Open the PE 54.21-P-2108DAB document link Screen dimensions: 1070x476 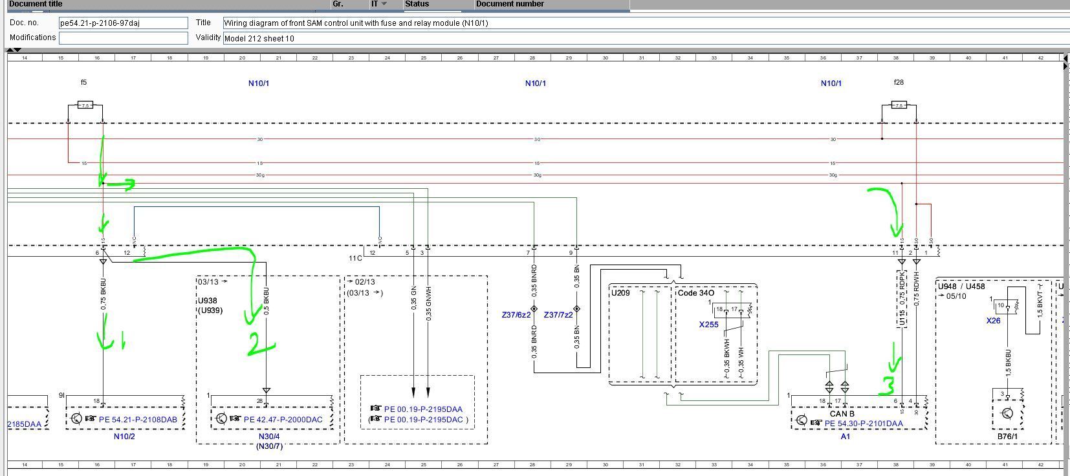pos(138,419)
